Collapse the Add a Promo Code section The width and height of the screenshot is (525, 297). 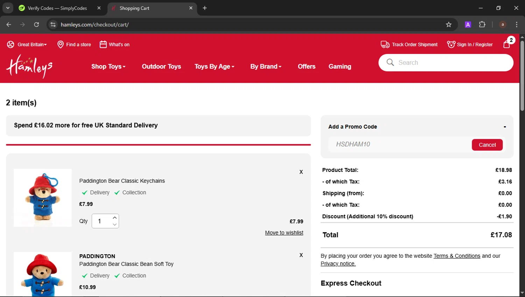pyautogui.click(x=505, y=127)
